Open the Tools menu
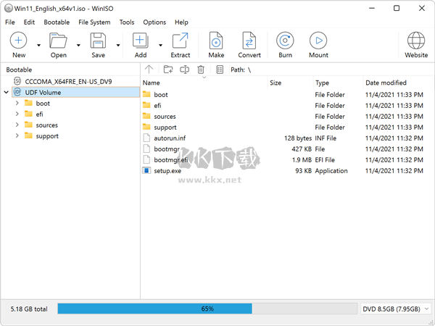 127,22
